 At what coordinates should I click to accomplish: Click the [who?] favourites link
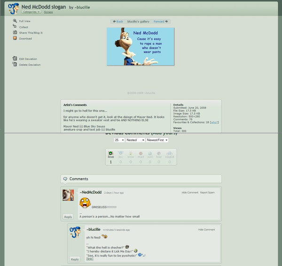(214, 122)
